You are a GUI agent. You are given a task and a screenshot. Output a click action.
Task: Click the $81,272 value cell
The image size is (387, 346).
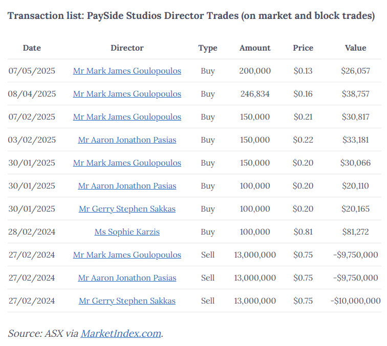tap(355, 232)
